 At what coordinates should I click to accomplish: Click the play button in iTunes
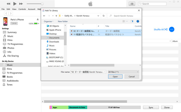pyautogui.click(x=15, y=4)
